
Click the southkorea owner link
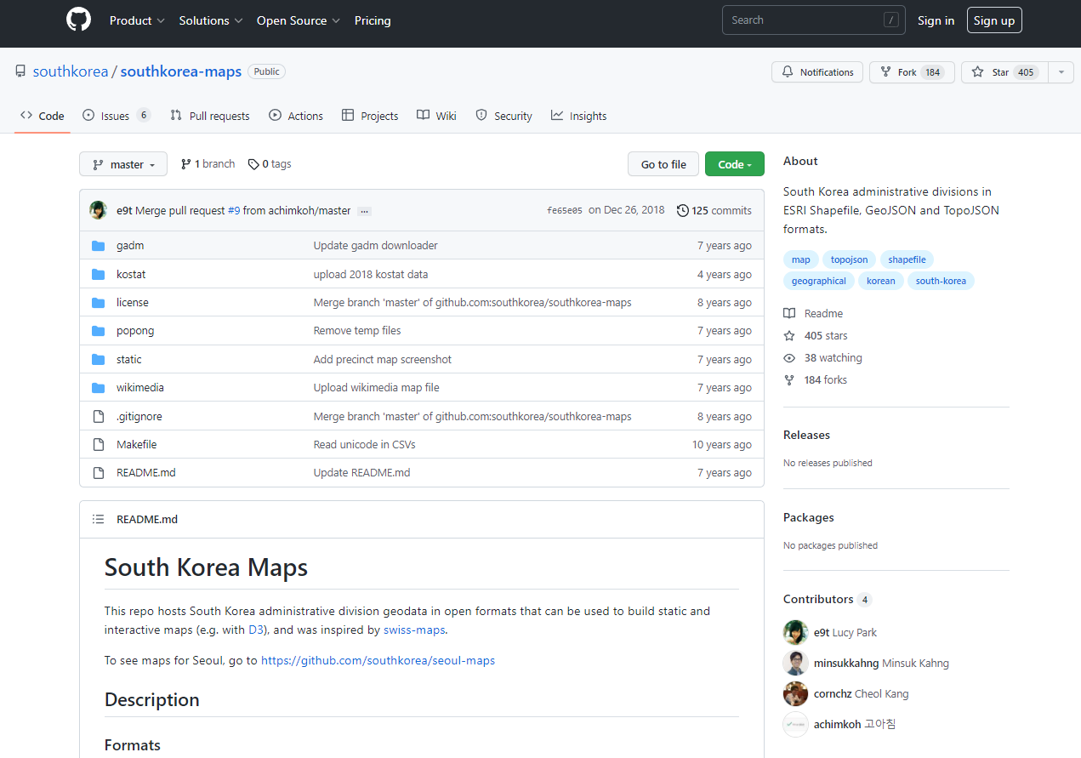pyautogui.click(x=71, y=71)
